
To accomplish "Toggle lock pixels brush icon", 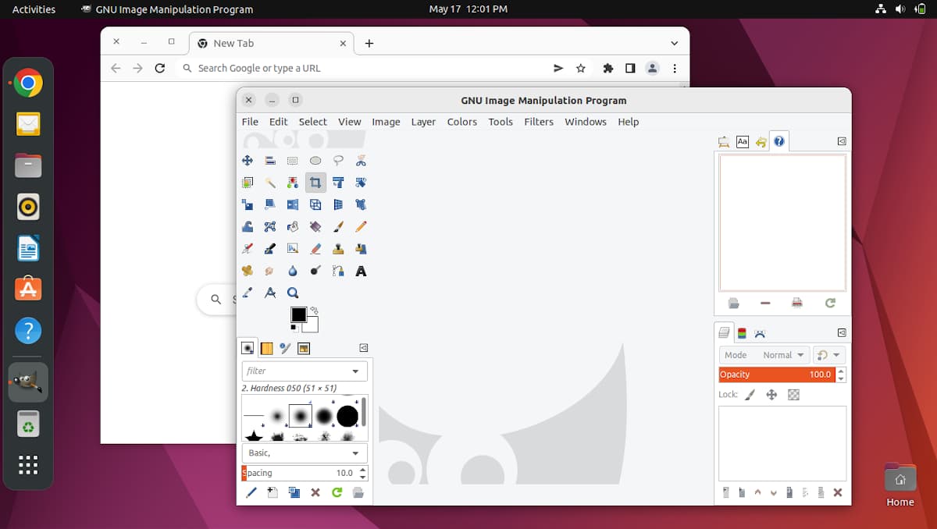I will (750, 395).
